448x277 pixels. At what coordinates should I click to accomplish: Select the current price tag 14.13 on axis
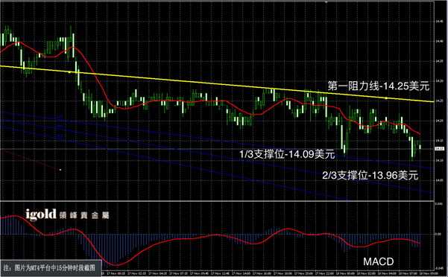click(440, 149)
